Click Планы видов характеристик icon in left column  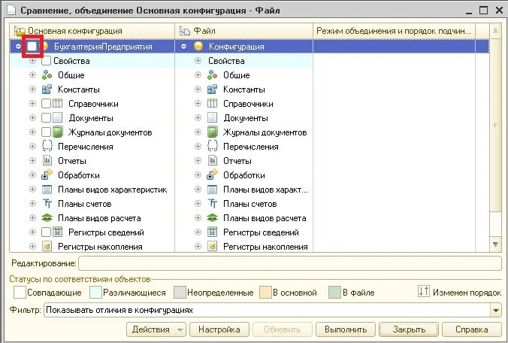point(47,190)
